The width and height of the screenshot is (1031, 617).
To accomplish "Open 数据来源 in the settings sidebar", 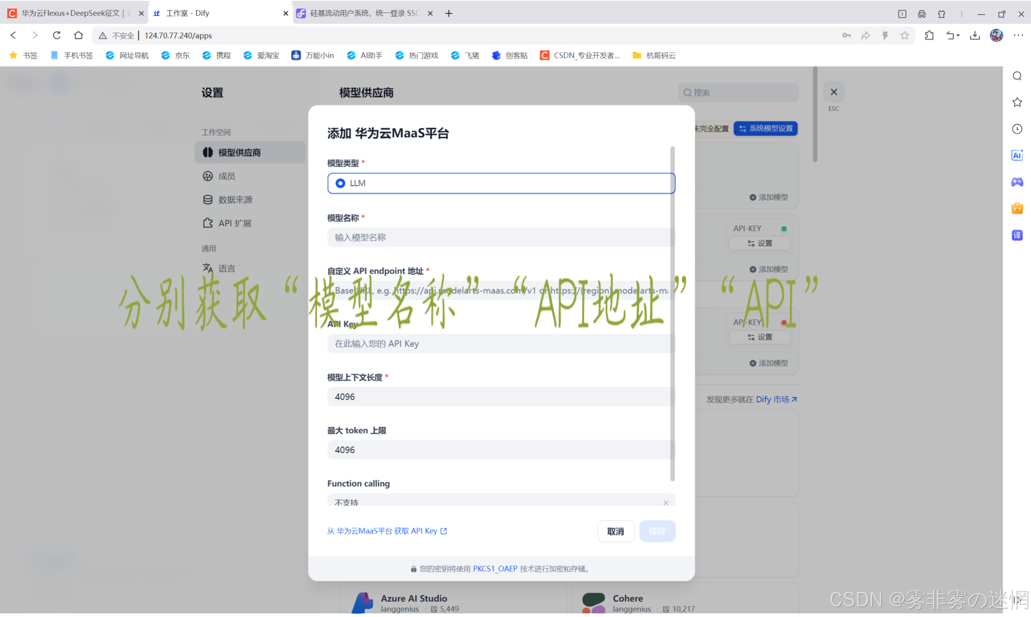I will coord(250,200).
